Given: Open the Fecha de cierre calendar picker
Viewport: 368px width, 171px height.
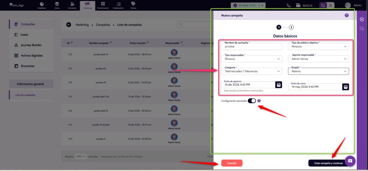Looking at the screenshot, I should pos(345,87).
